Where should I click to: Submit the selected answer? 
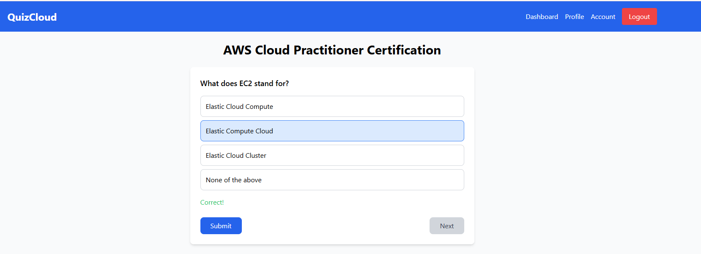pos(221,226)
